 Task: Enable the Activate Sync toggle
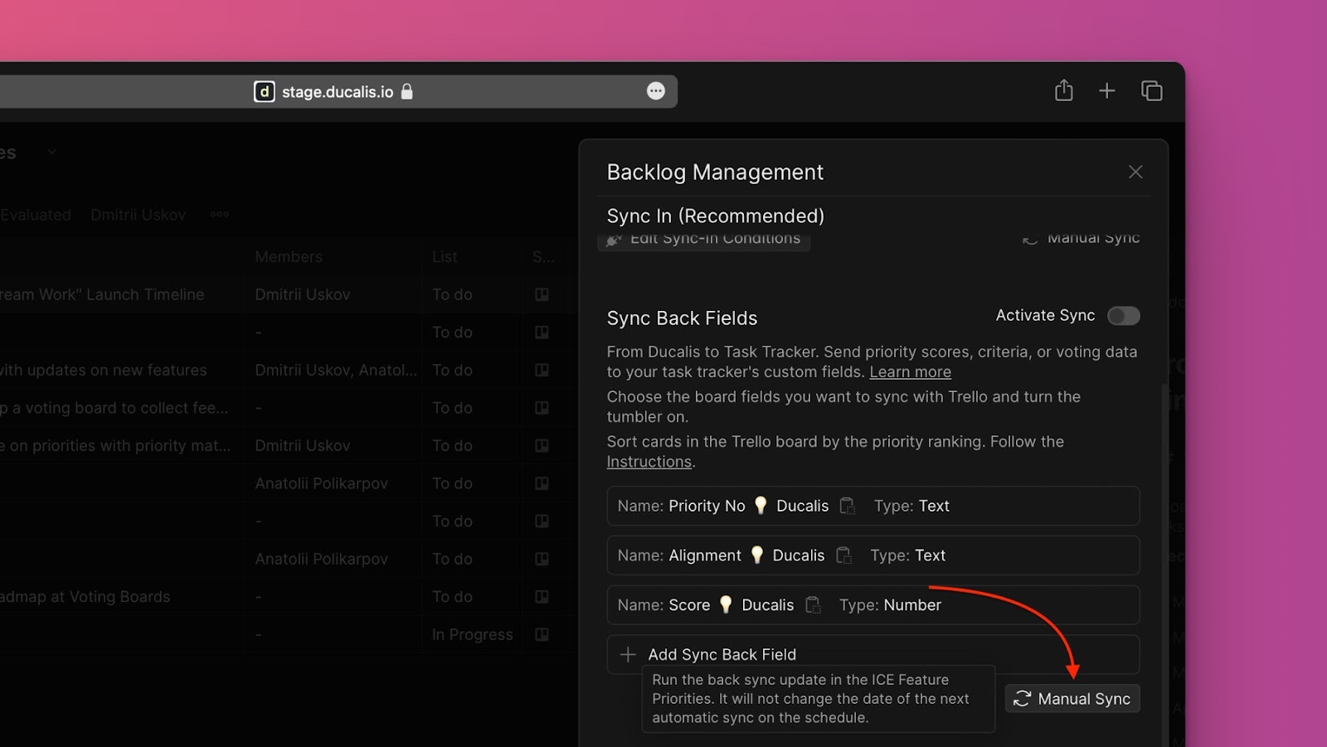(1123, 316)
